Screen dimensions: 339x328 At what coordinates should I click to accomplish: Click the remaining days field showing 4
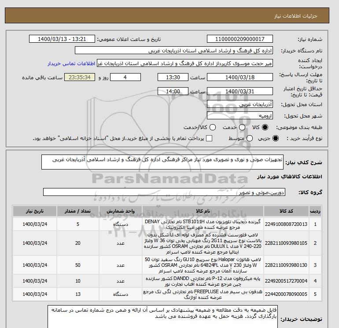pyautogui.click(x=125, y=77)
